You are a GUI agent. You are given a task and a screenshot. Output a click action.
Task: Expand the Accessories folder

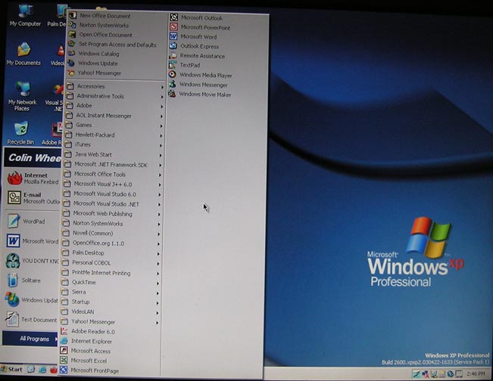pos(115,86)
